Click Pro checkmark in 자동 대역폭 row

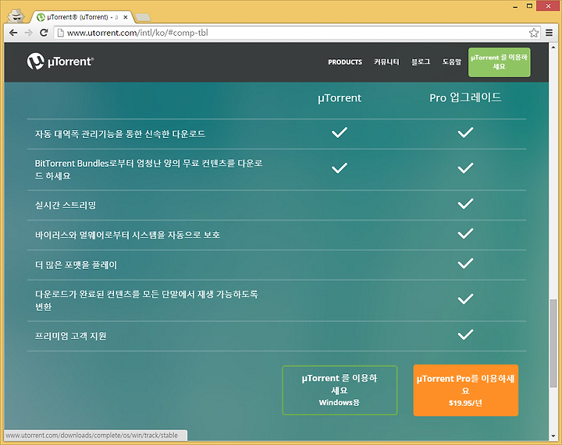[x=465, y=132]
